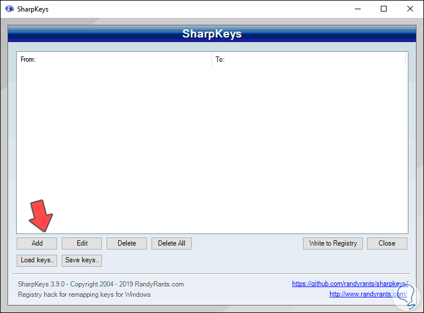Remove all mappings with Delete All
Viewport: 424px width, 313px height.
[x=172, y=243]
